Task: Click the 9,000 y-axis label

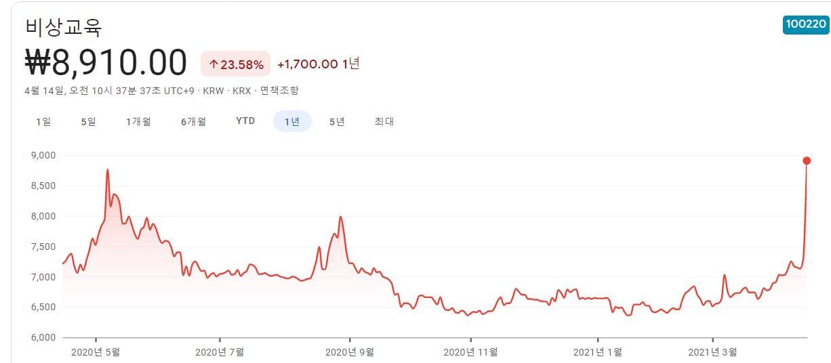Action: click(42, 155)
